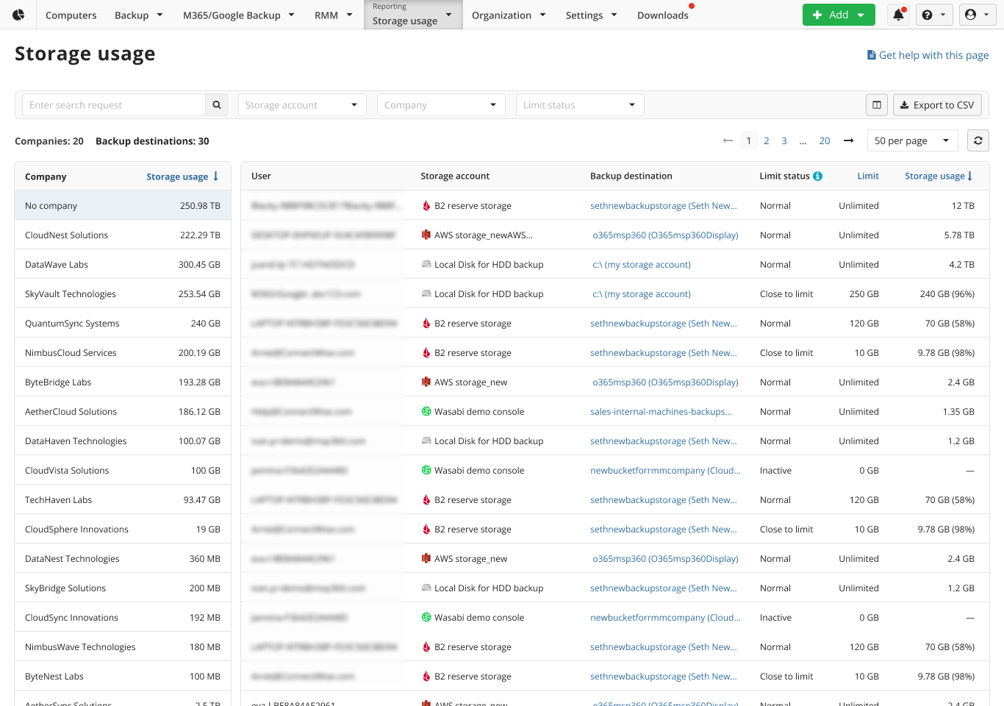
Task: Open the help question-mark menu
Action: click(933, 14)
